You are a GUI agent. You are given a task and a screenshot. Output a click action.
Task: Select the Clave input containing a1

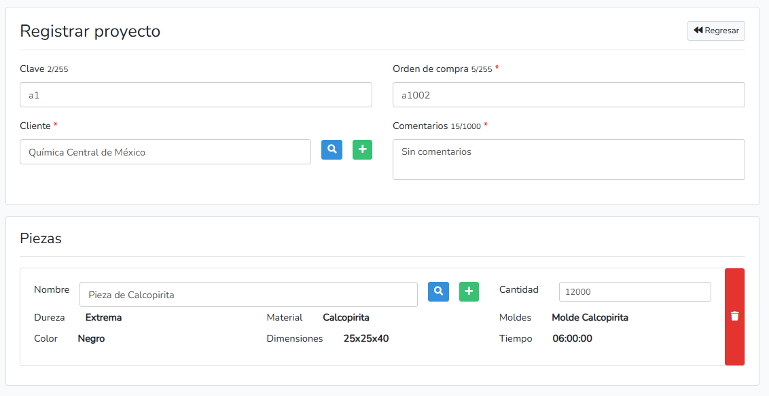click(196, 94)
